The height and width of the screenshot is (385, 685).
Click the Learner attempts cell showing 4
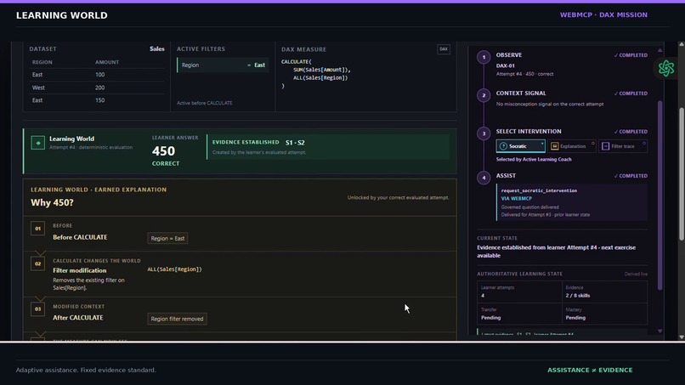coord(519,292)
